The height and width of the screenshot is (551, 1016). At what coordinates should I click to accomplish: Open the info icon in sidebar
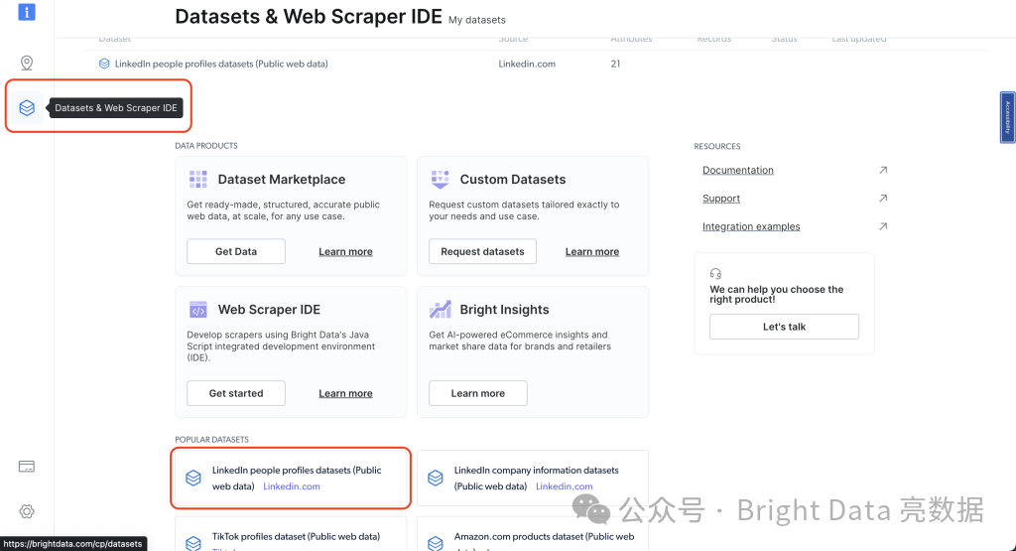27,11
